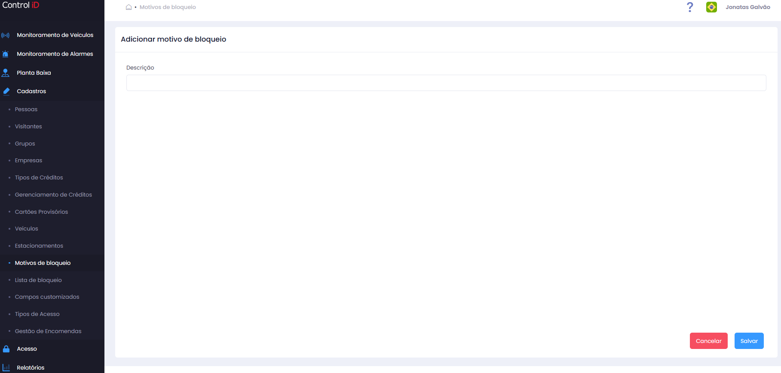This screenshot has width=781, height=373.
Task: Go to Visitantes submenu
Action: pos(28,127)
